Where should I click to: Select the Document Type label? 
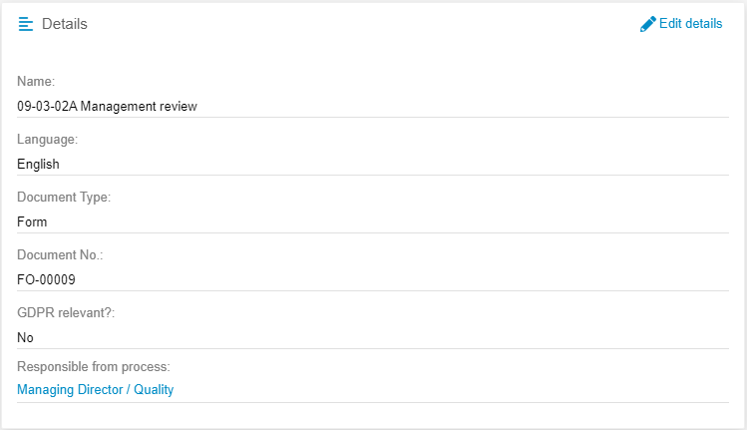coord(64,198)
